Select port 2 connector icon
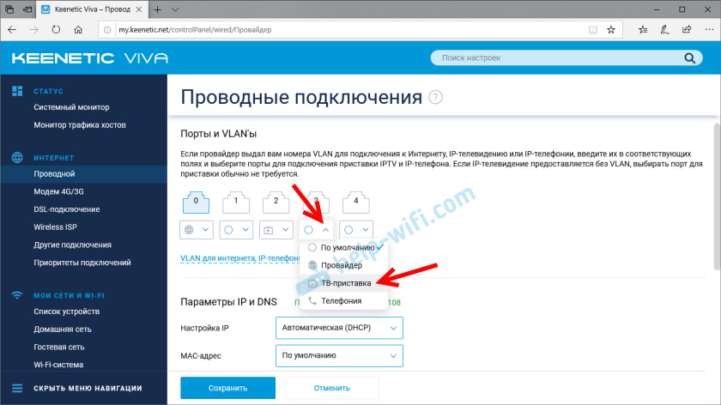This screenshot has height=405, width=721. [x=276, y=202]
